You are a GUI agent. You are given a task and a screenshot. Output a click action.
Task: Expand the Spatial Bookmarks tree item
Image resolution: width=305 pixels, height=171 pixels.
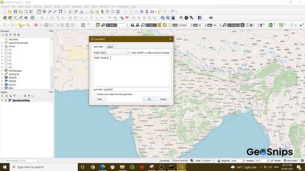(x=2, y=43)
